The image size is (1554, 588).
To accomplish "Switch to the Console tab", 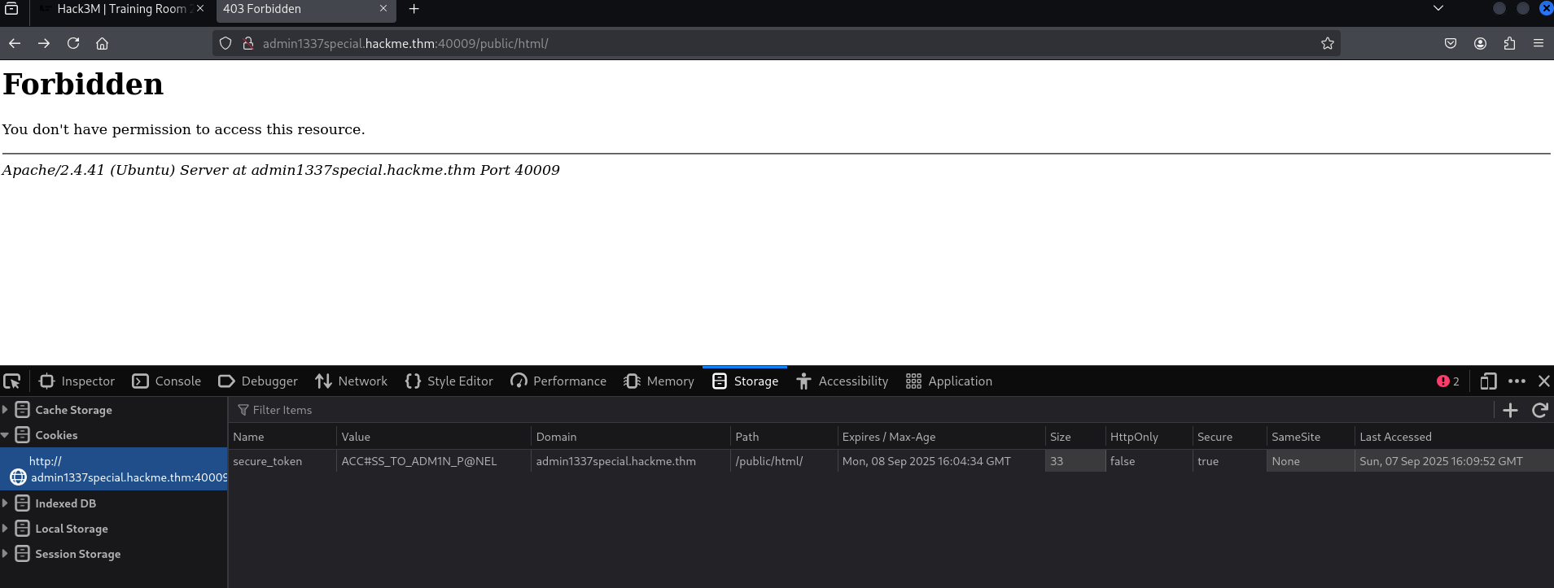I will click(x=167, y=381).
